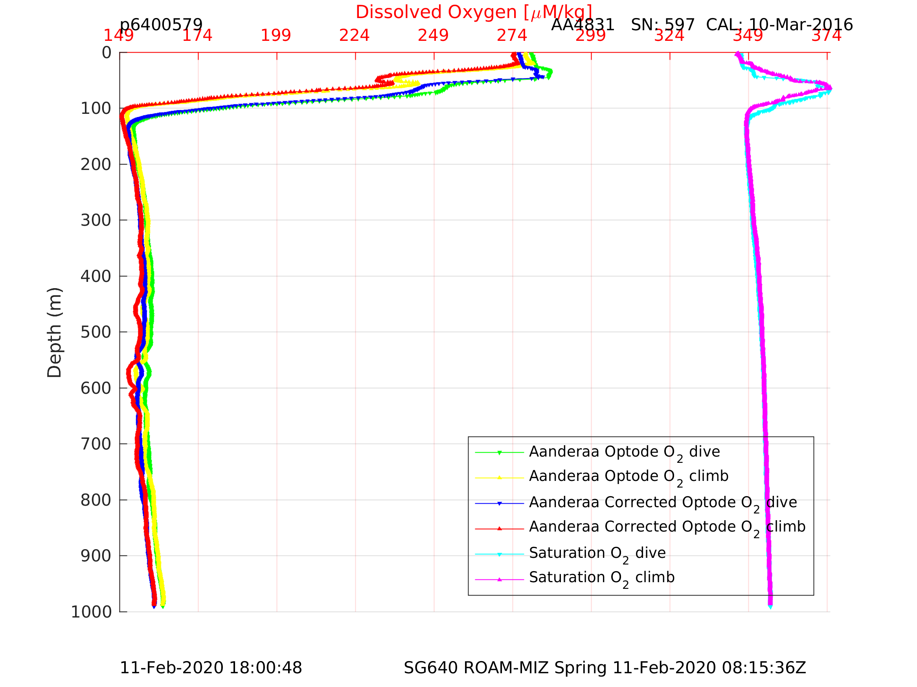Click legend entry 'Aanderaa Optode O2 climb'

point(628,477)
